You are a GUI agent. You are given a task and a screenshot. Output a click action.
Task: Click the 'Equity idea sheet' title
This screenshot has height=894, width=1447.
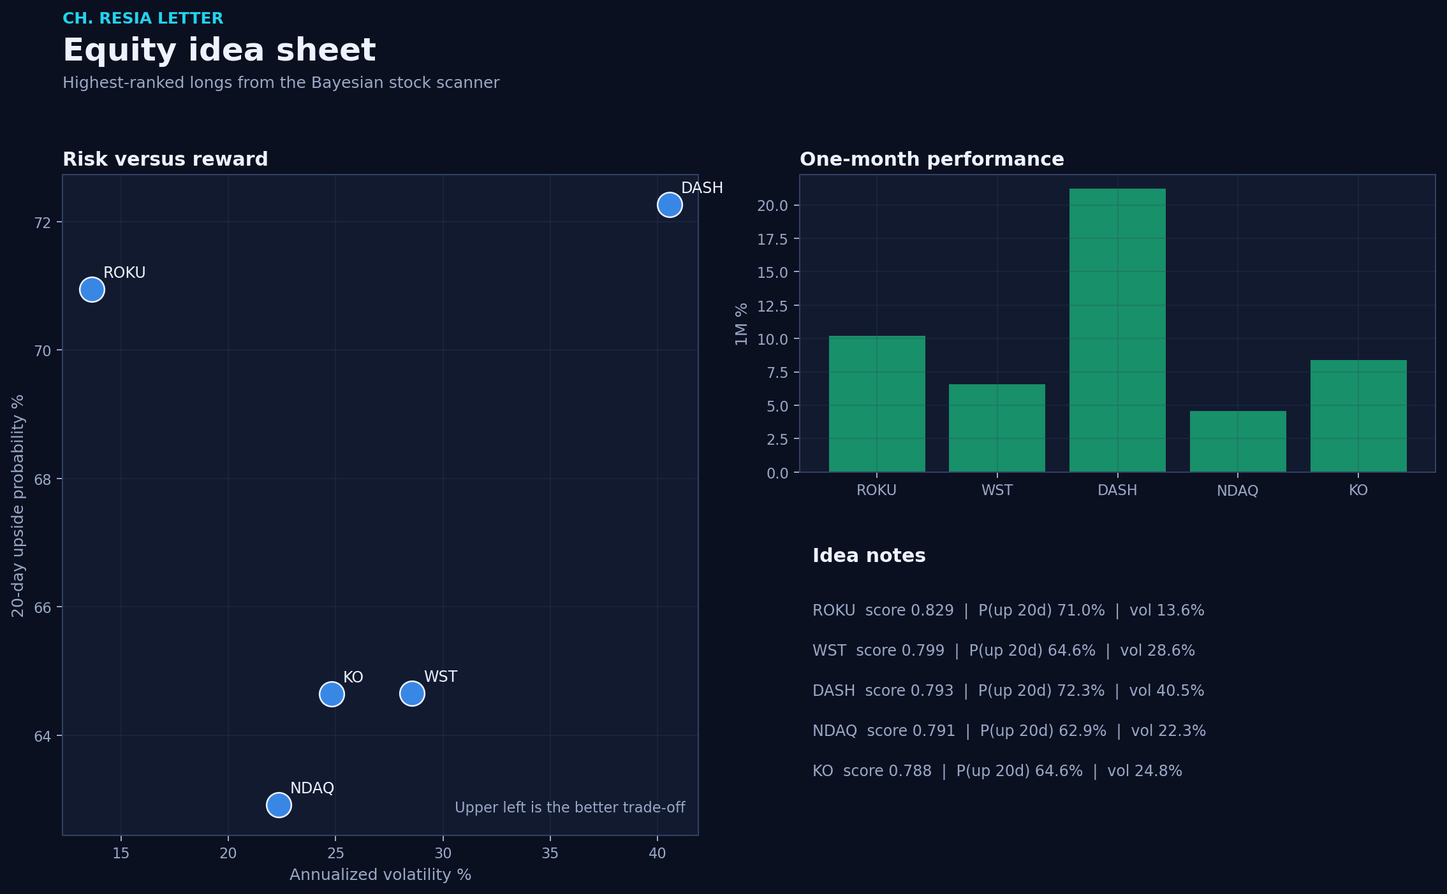(x=219, y=50)
